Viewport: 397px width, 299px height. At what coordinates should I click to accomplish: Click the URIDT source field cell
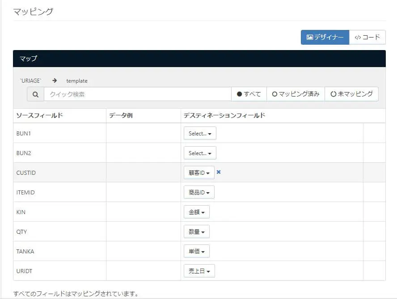pos(59,271)
